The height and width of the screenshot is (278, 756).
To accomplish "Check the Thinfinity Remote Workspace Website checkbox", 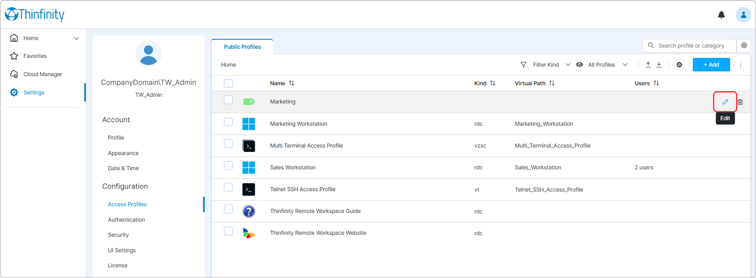I will click(x=228, y=231).
